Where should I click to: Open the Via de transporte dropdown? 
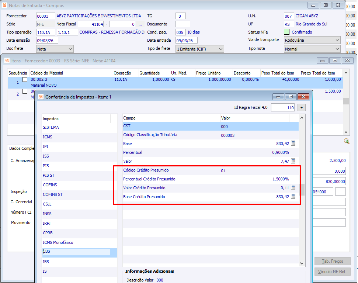pyautogui.click(x=312, y=40)
